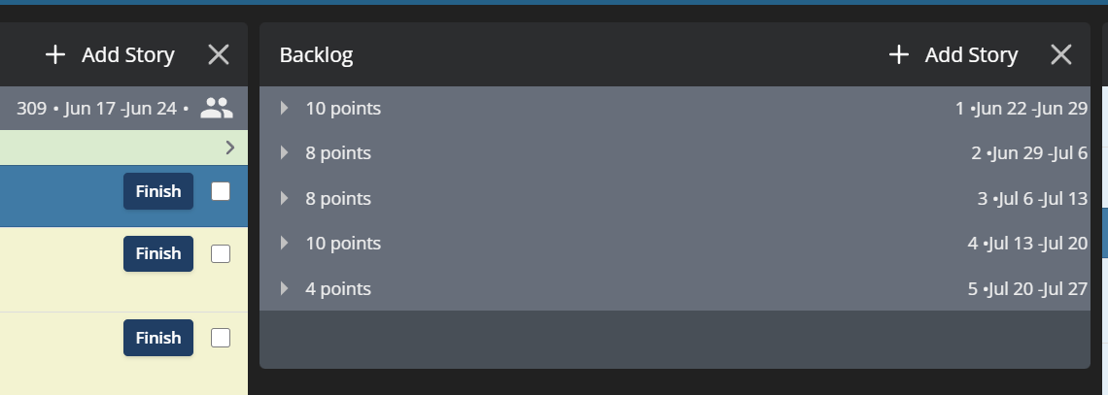Click the plus icon in the Backlog header
Screen dimensions: 1108x395
(898, 54)
